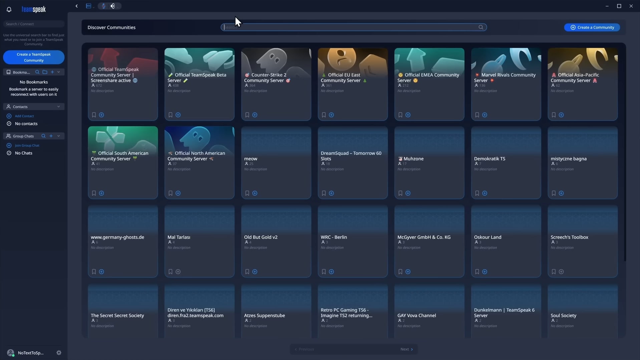Open the Atzes Suppenstube card

[x=276, y=311]
